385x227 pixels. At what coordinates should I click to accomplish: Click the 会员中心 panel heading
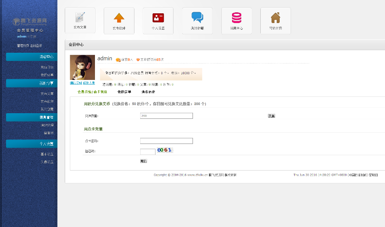coord(76,45)
